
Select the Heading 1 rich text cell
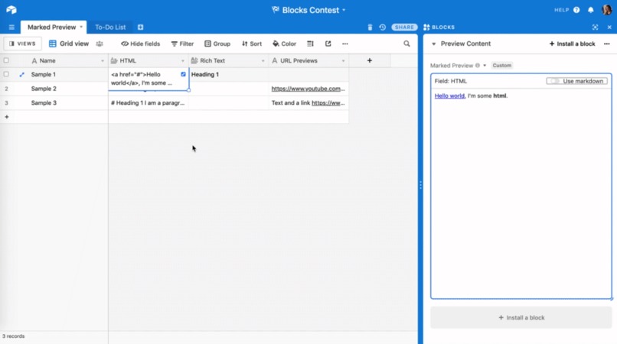coord(229,74)
